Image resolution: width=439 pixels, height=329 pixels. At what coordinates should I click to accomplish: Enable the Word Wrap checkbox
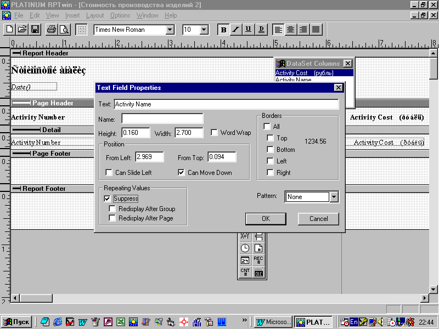click(x=215, y=133)
